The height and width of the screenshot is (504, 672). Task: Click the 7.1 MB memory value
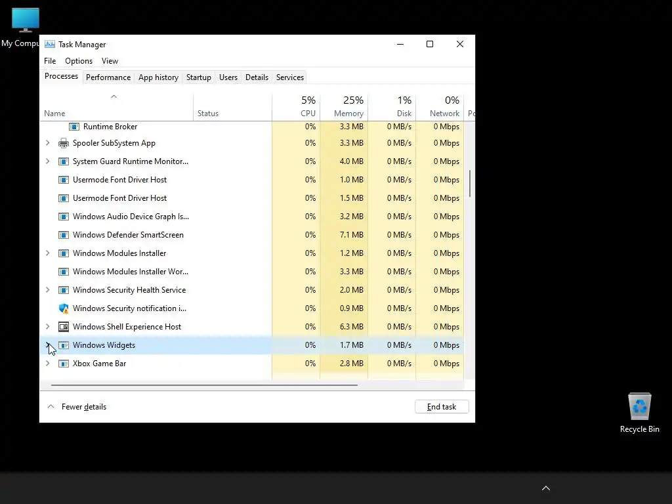point(352,235)
